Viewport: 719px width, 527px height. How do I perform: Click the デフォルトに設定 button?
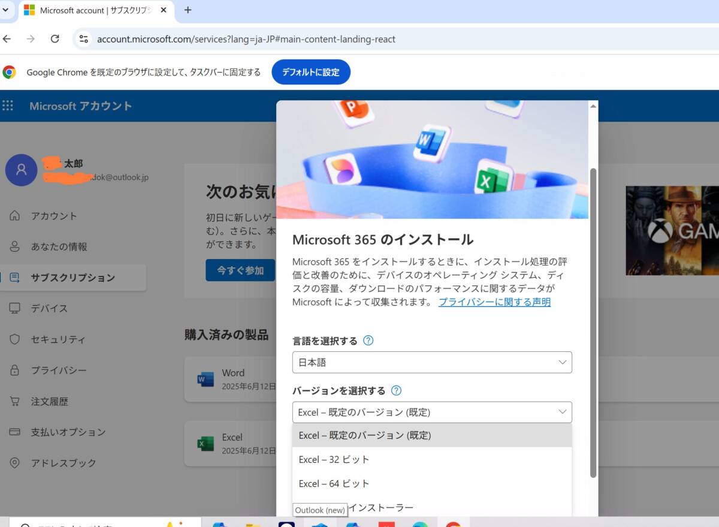tap(311, 71)
